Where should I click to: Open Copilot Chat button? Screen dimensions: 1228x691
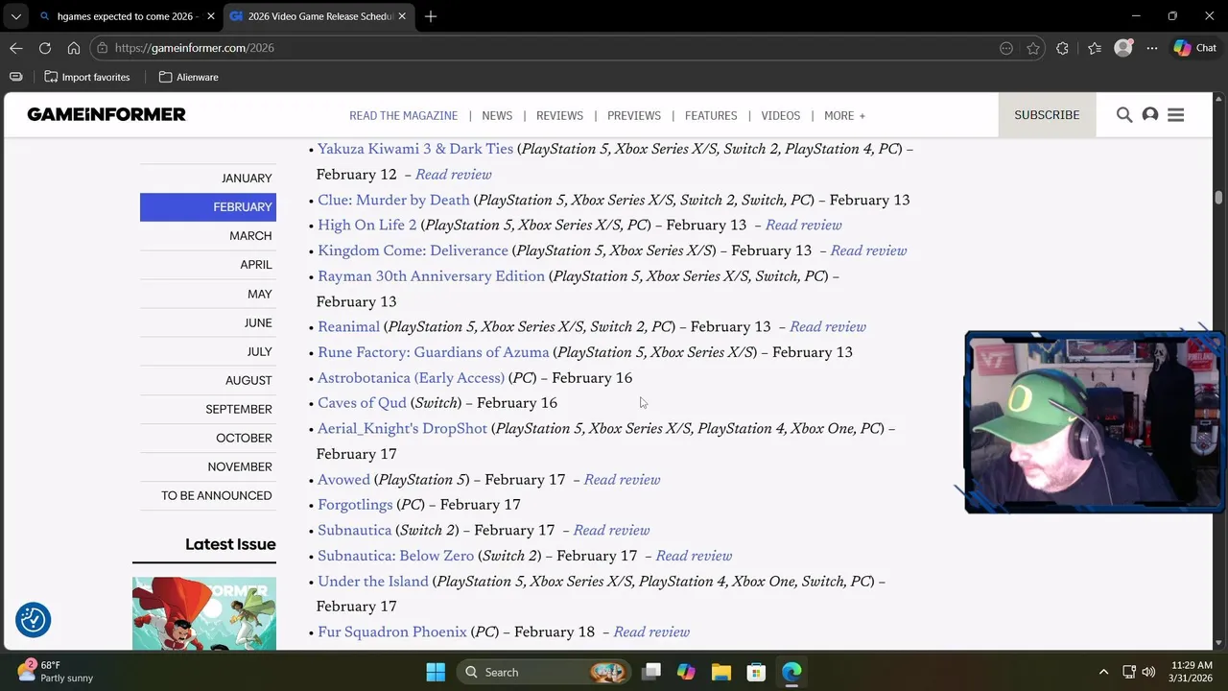point(1195,48)
